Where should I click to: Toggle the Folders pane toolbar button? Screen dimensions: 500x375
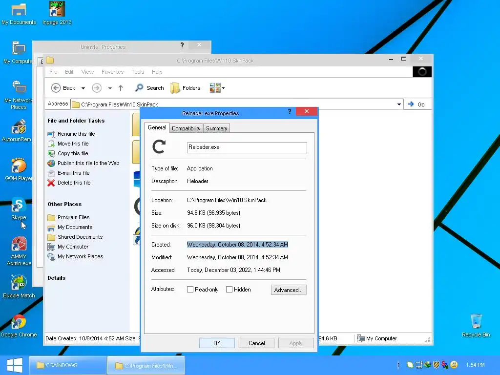point(185,88)
